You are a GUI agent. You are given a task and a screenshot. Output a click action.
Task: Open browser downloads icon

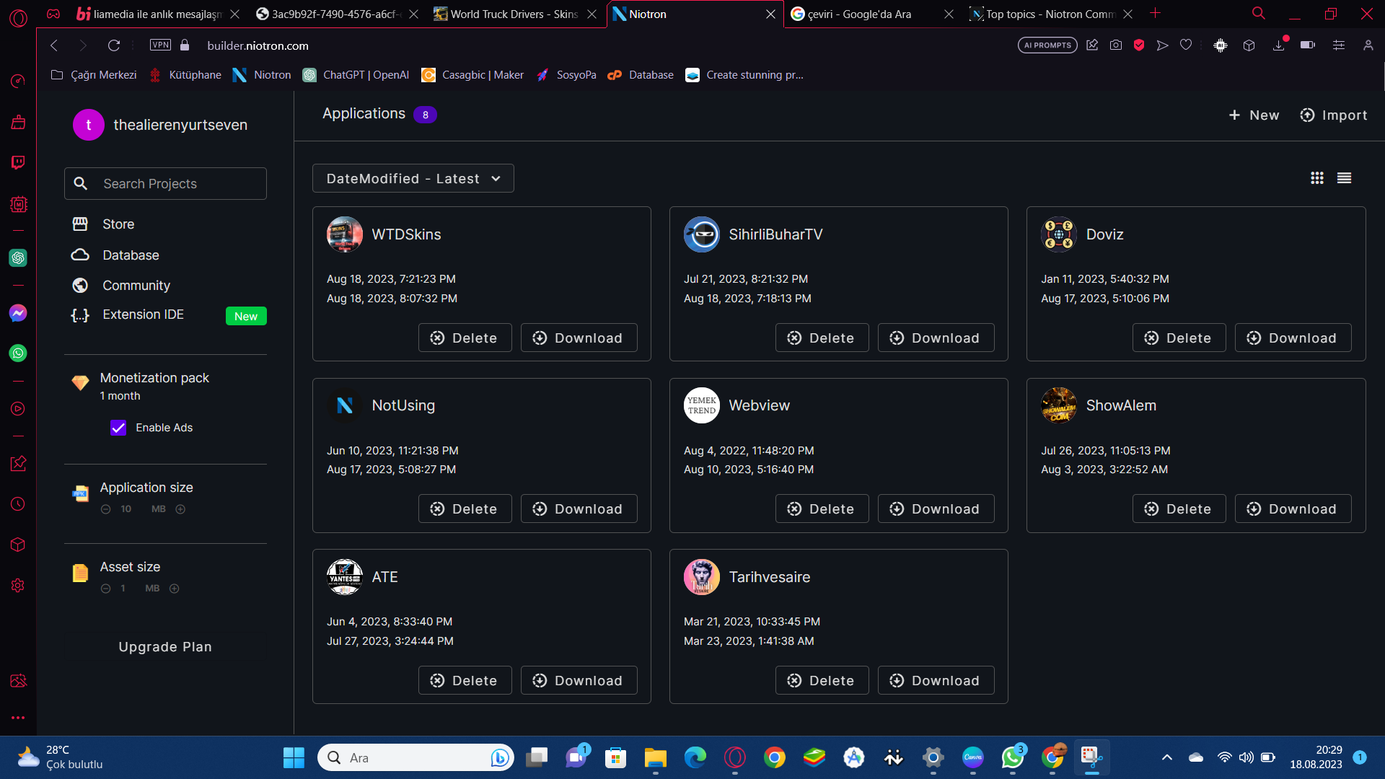pos(1279,45)
